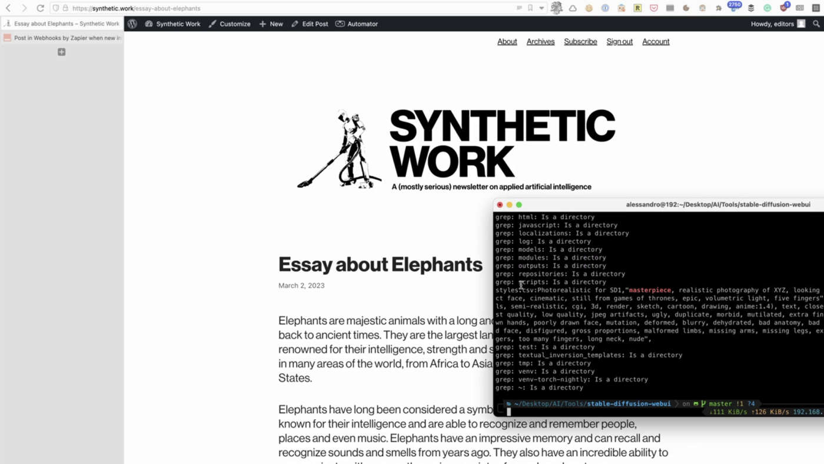Click the WordPress admin search magnifier
The width and height of the screenshot is (824, 464).
[x=816, y=24]
